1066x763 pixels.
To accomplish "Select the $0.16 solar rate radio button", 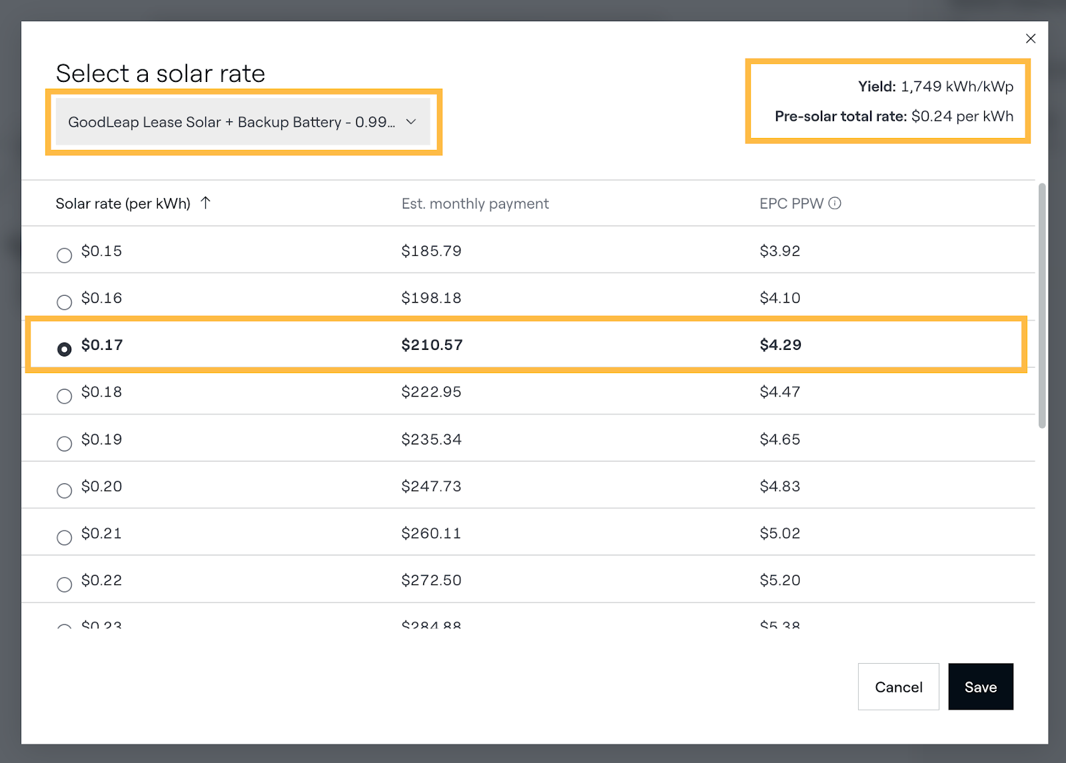I will coord(65,303).
